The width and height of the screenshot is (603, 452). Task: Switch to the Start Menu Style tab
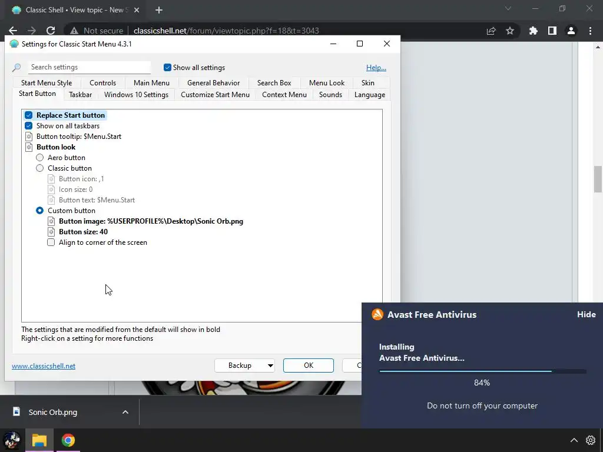47,83
